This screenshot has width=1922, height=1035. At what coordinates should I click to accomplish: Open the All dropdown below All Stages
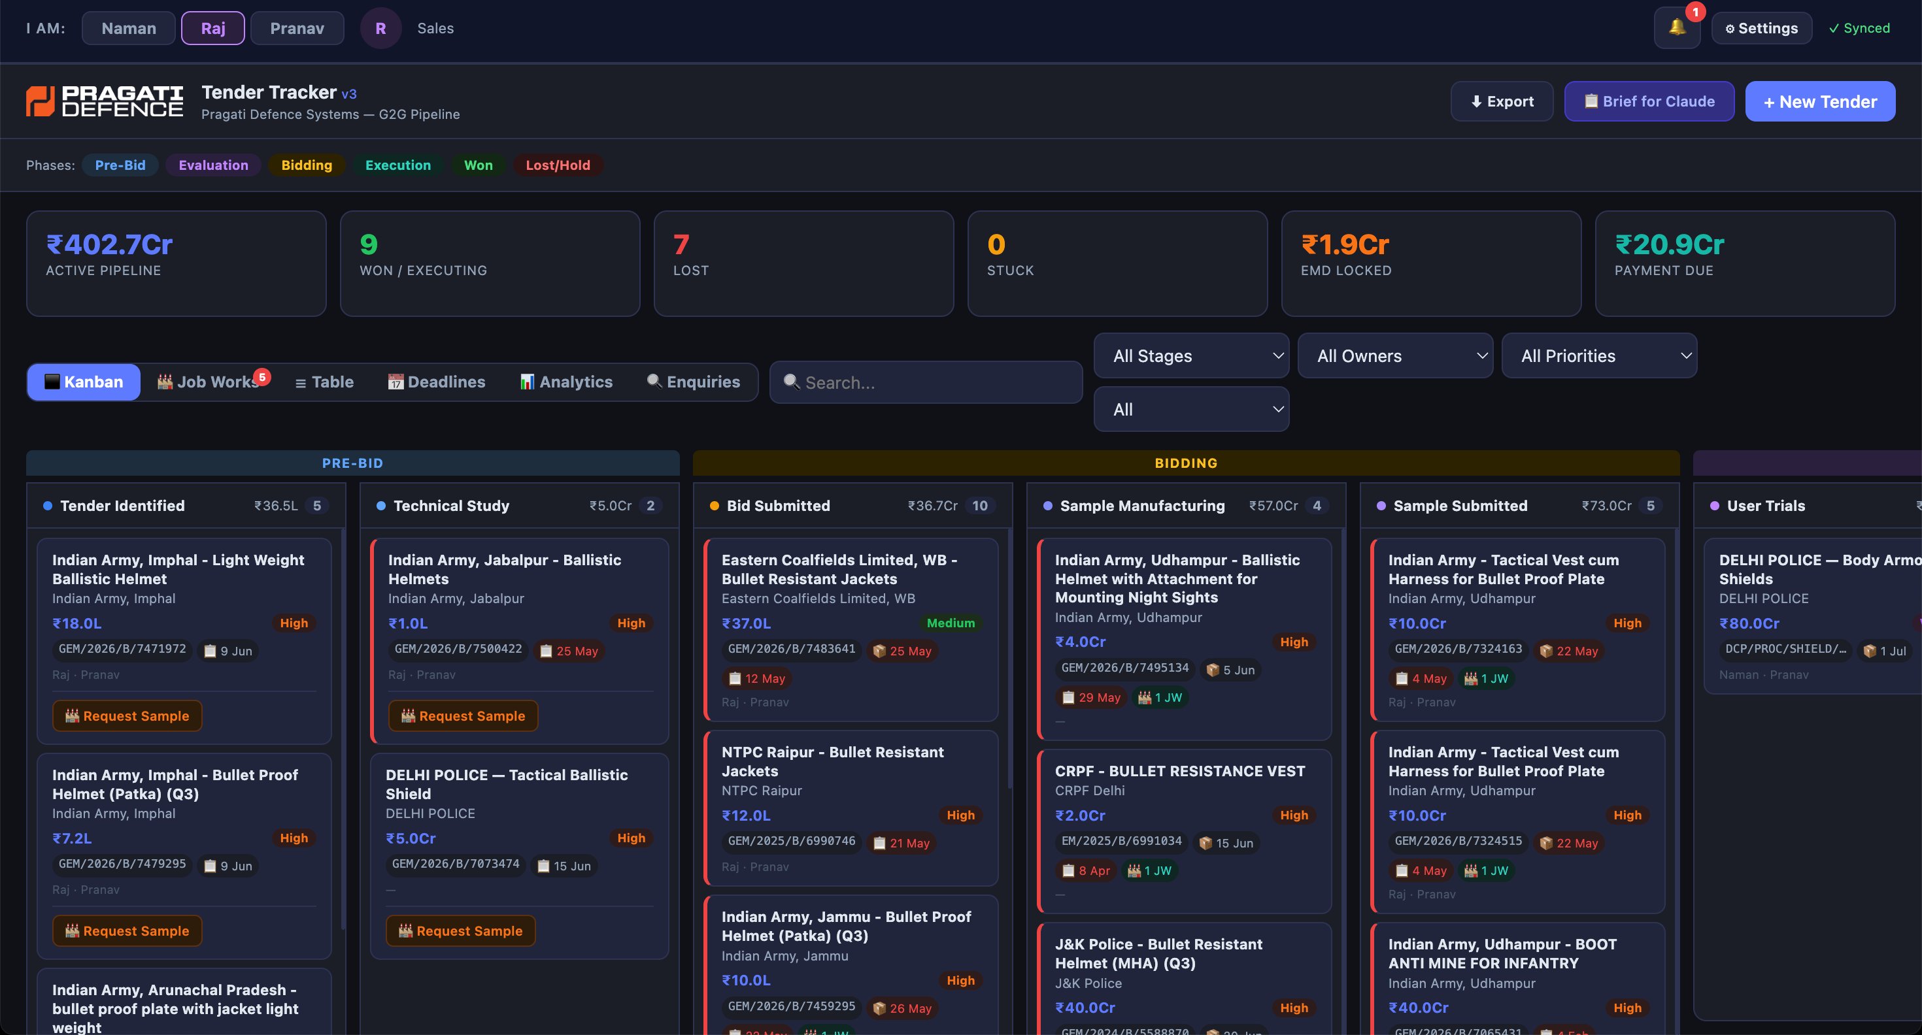click(1192, 410)
